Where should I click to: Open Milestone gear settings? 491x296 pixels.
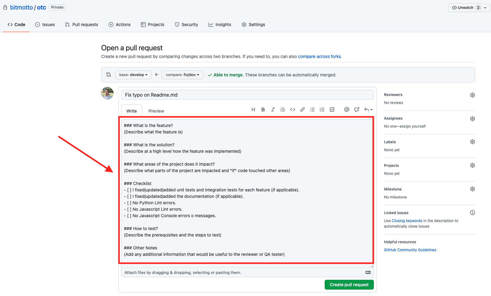click(473, 189)
